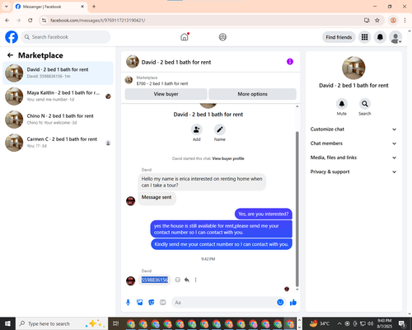Open the emoji picker in composer
The height and width of the screenshot is (330, 412).
pos(280,303)
